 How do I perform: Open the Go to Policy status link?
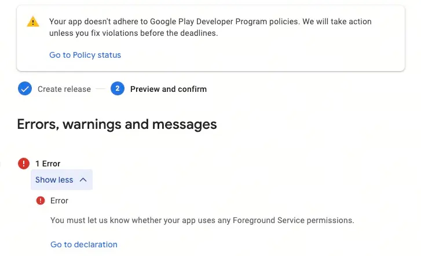(85, 55)
